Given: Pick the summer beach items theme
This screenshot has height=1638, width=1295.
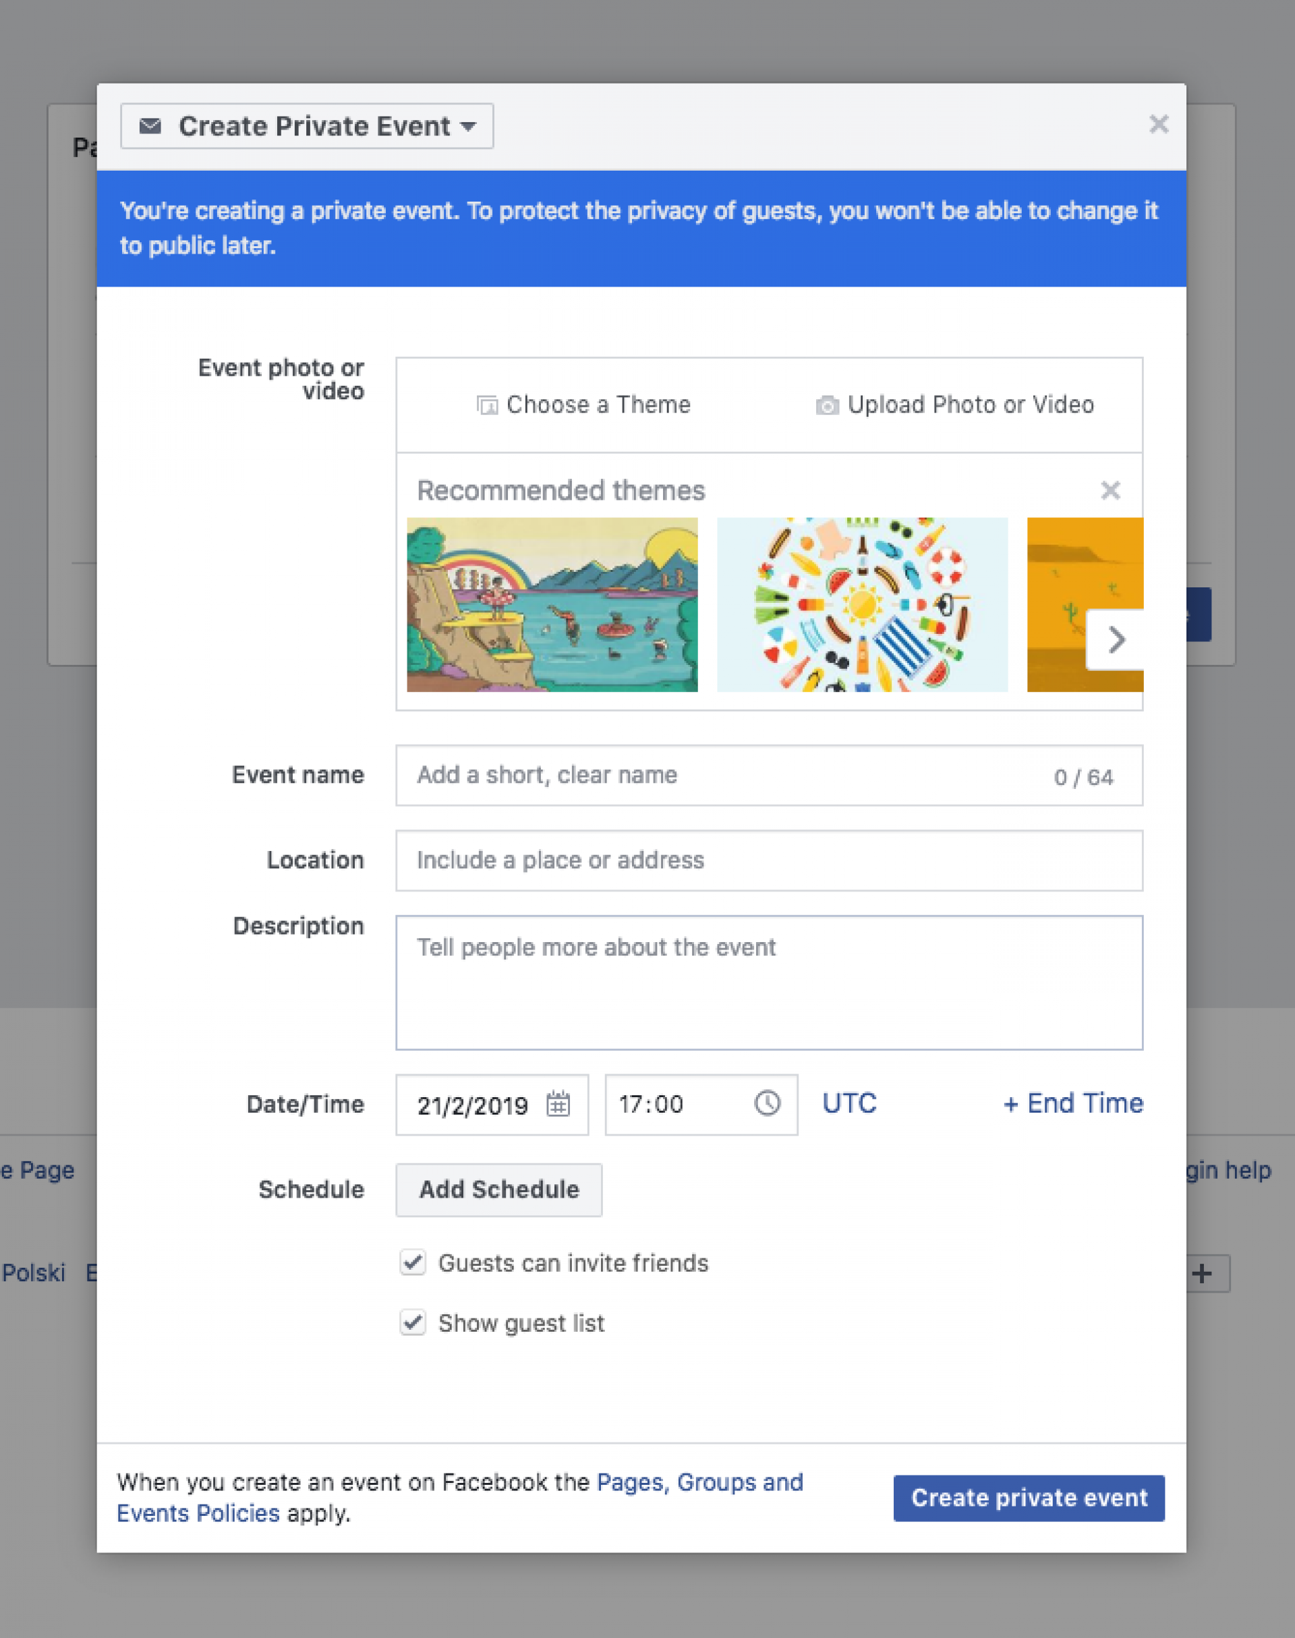Looking at the screenshot, I should [x=862, y=604].
